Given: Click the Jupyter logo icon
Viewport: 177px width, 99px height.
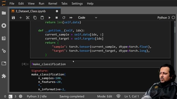Looking at the screenshot, I should [4, 3].
